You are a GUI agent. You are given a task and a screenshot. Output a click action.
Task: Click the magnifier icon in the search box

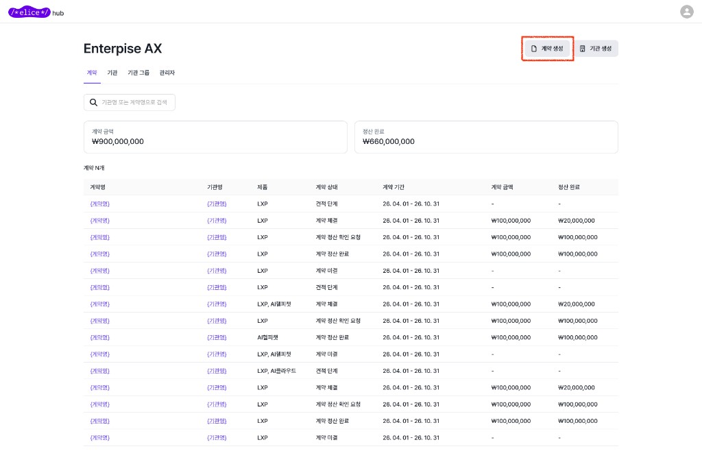point(93,102)
